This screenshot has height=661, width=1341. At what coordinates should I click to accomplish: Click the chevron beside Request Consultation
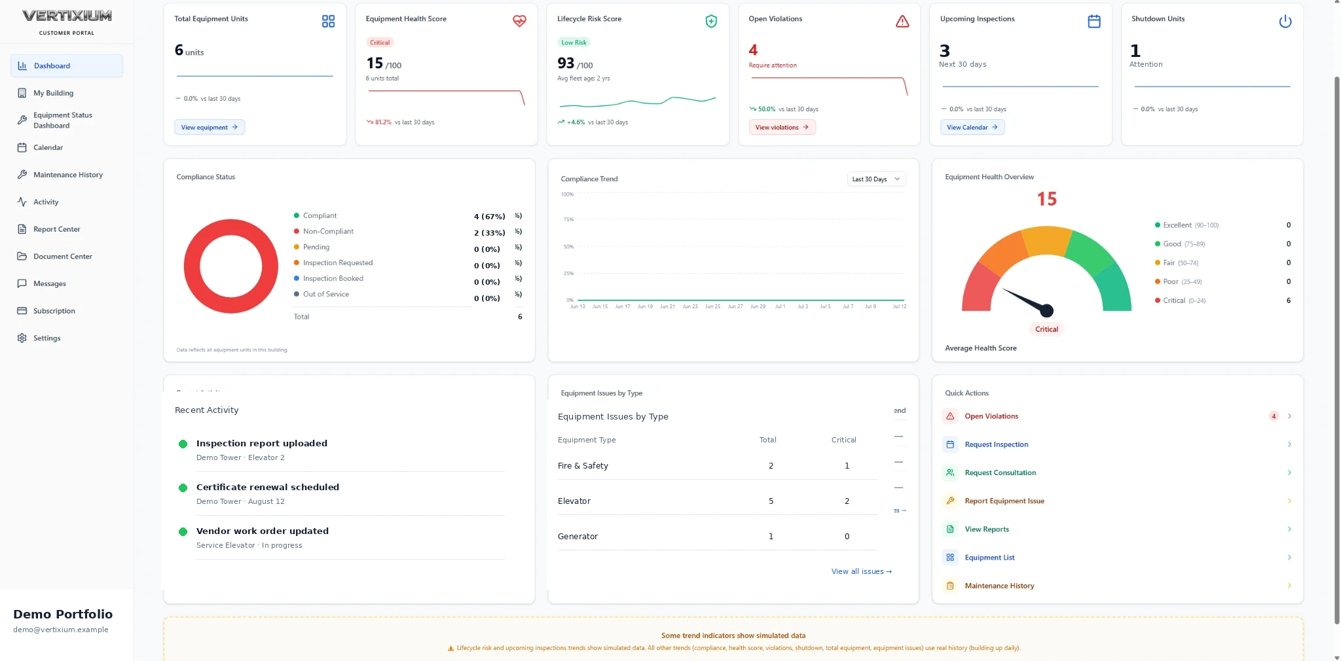[x=1289, y=473]
